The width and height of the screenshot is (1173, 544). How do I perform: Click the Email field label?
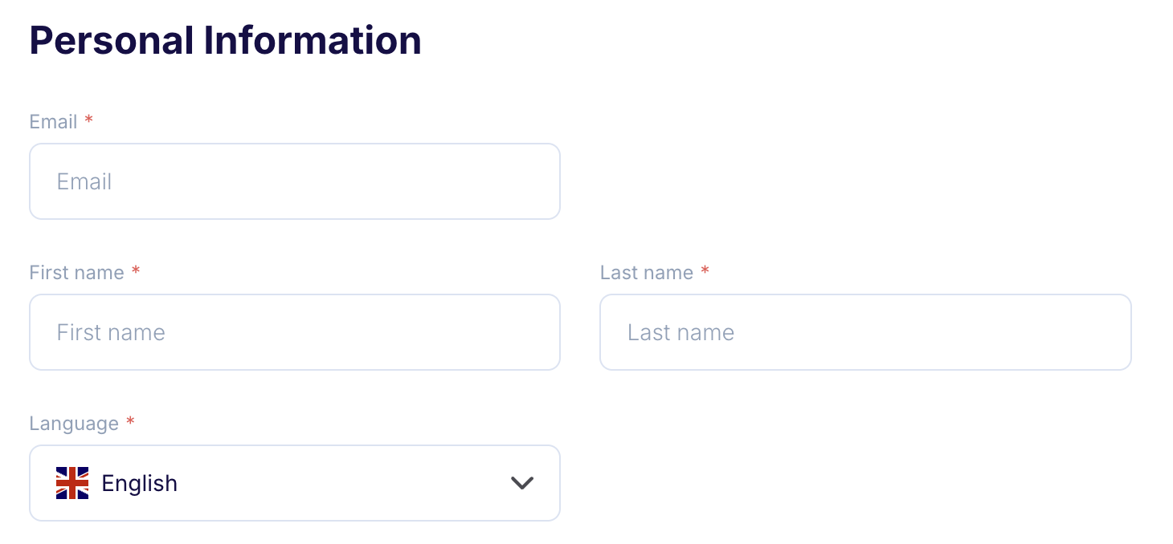(53, 122)
